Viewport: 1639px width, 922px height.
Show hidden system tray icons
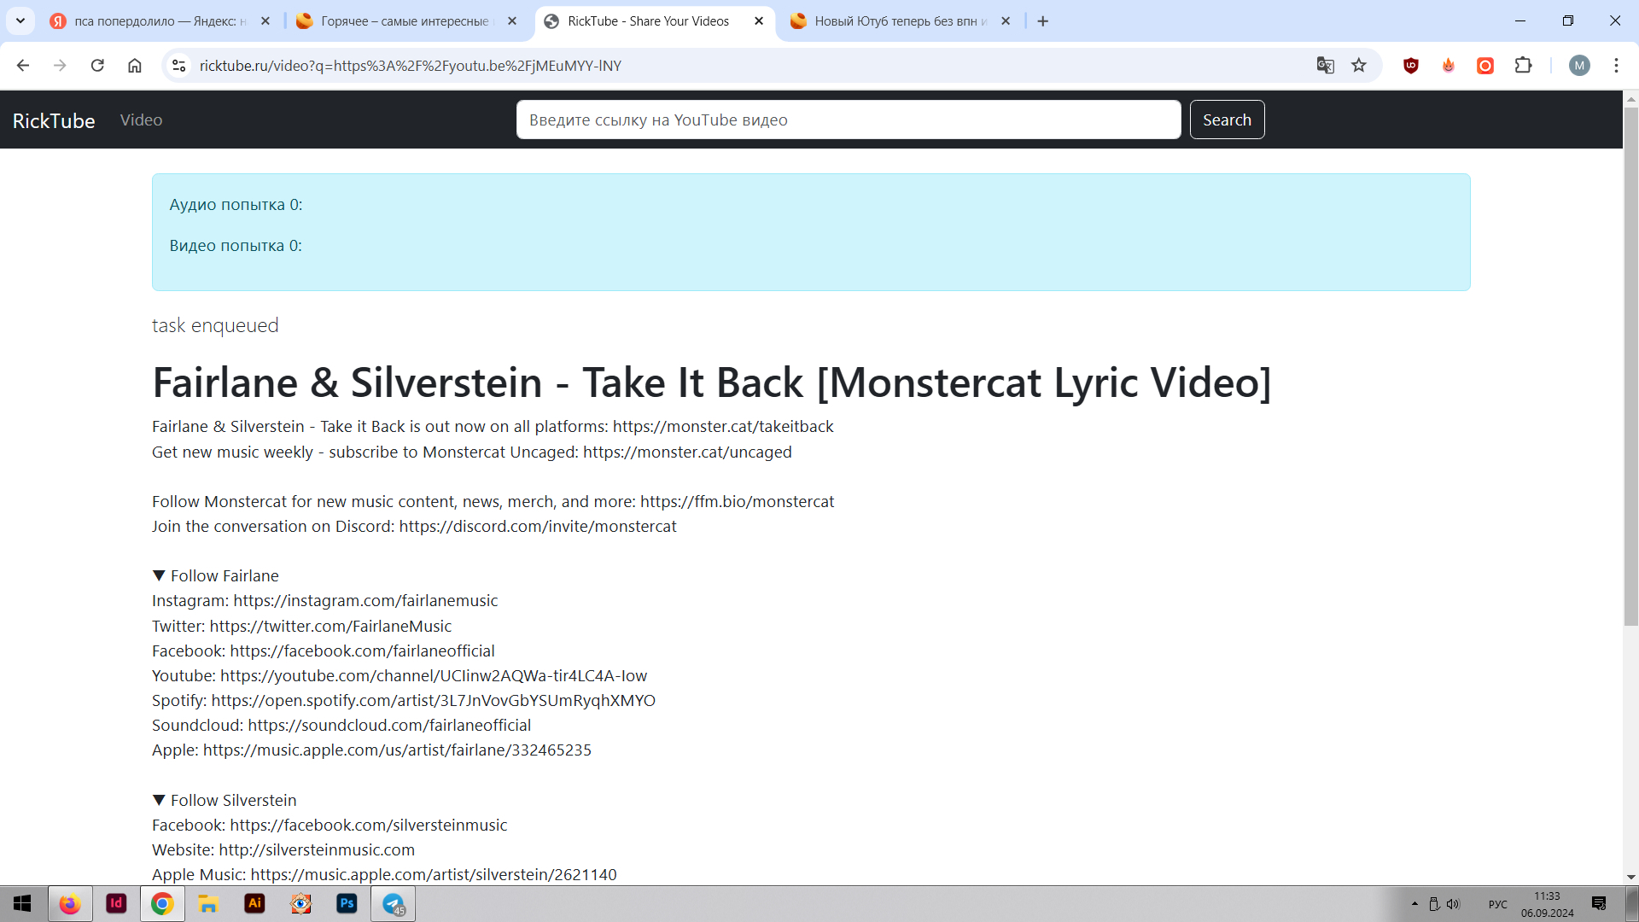click(1414, 903)
